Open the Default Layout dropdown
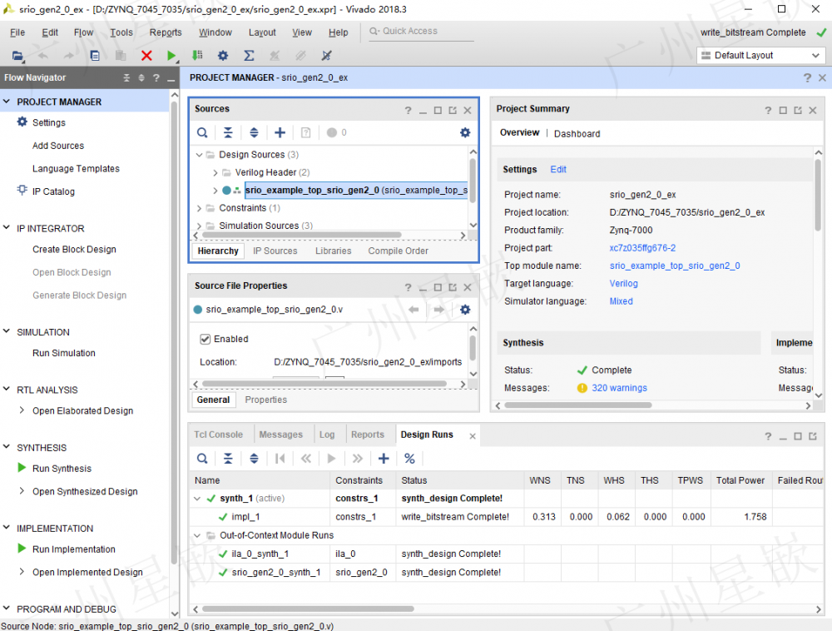The width and height of the screenshot is (832, 631). pos(760,56)
